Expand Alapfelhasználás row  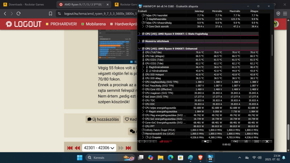[x=143, y=19]
